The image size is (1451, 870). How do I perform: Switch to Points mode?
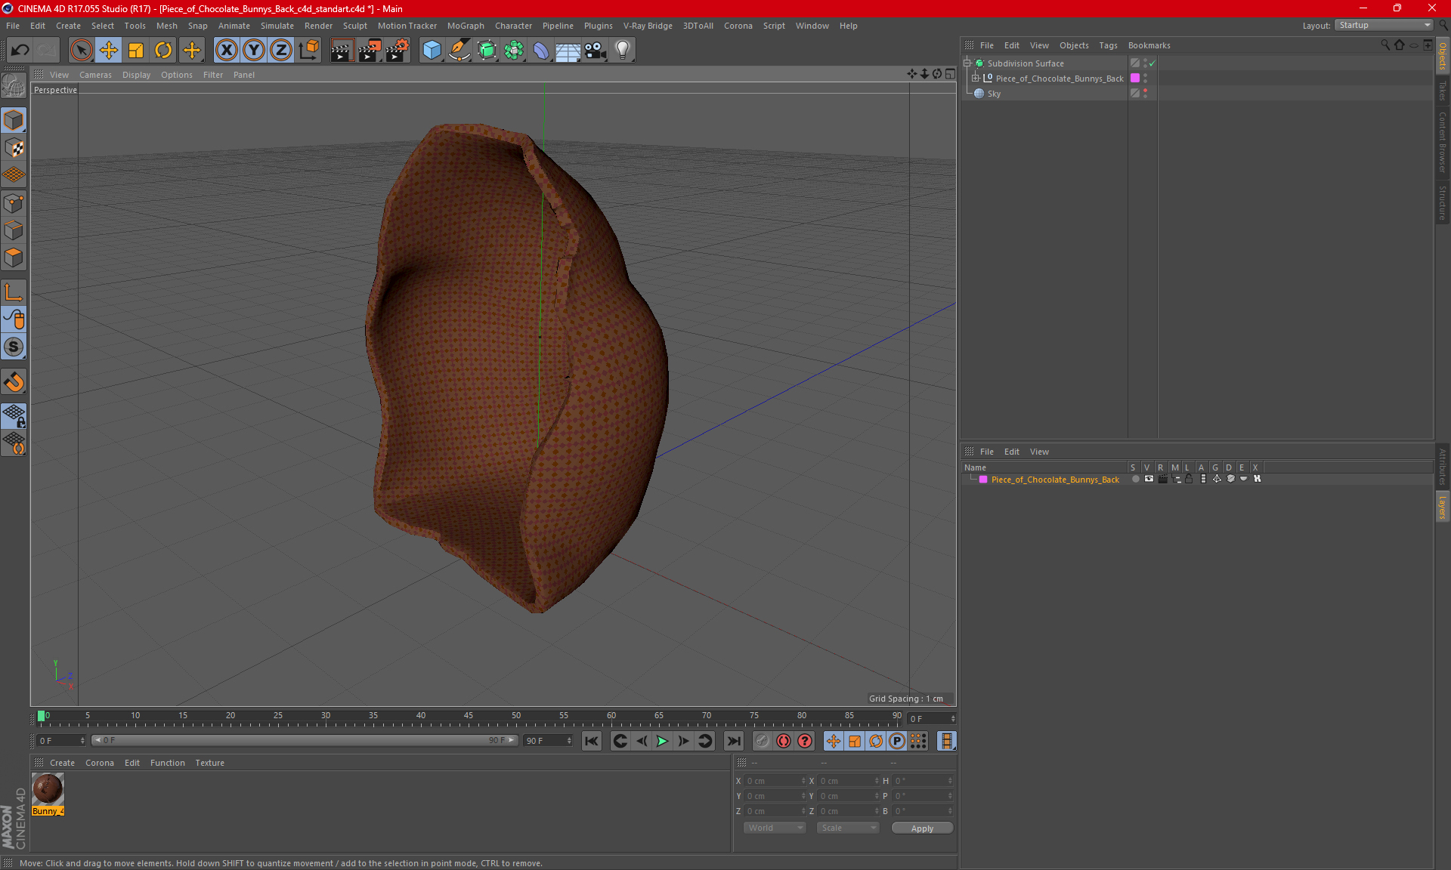(x=14, y=203)
